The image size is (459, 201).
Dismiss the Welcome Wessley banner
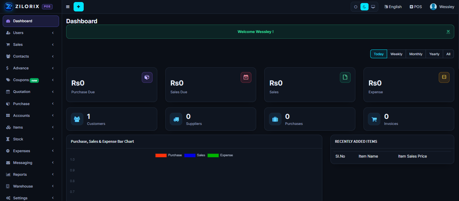448,31
